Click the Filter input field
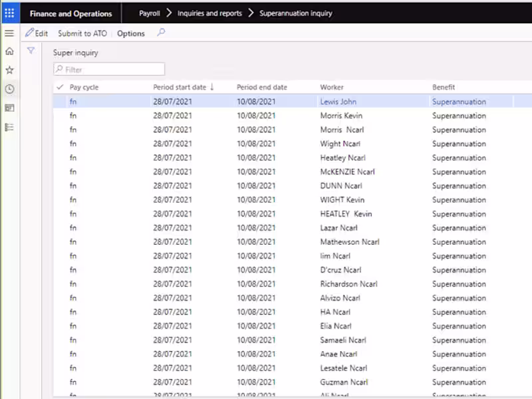532x399 pixels. 110,69
